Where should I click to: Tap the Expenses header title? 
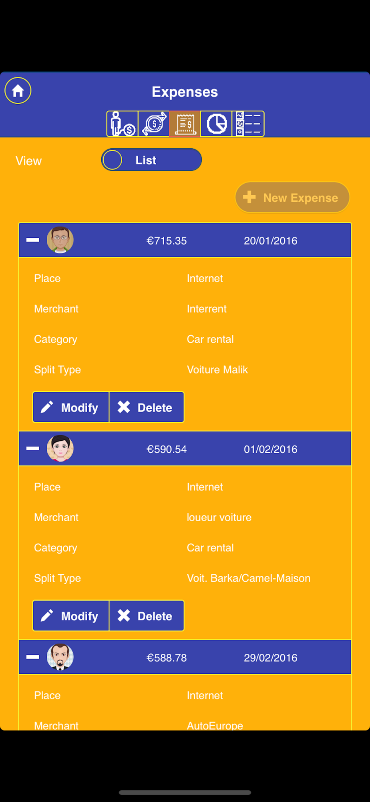click(x=185, y=92)
